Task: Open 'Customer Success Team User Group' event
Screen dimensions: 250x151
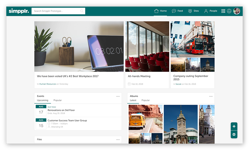Action: pyautogui.click(x=67, y=120)
